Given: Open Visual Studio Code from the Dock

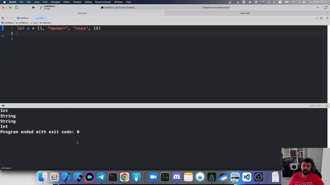Looking at the screenshot, I should click(246, 177).
